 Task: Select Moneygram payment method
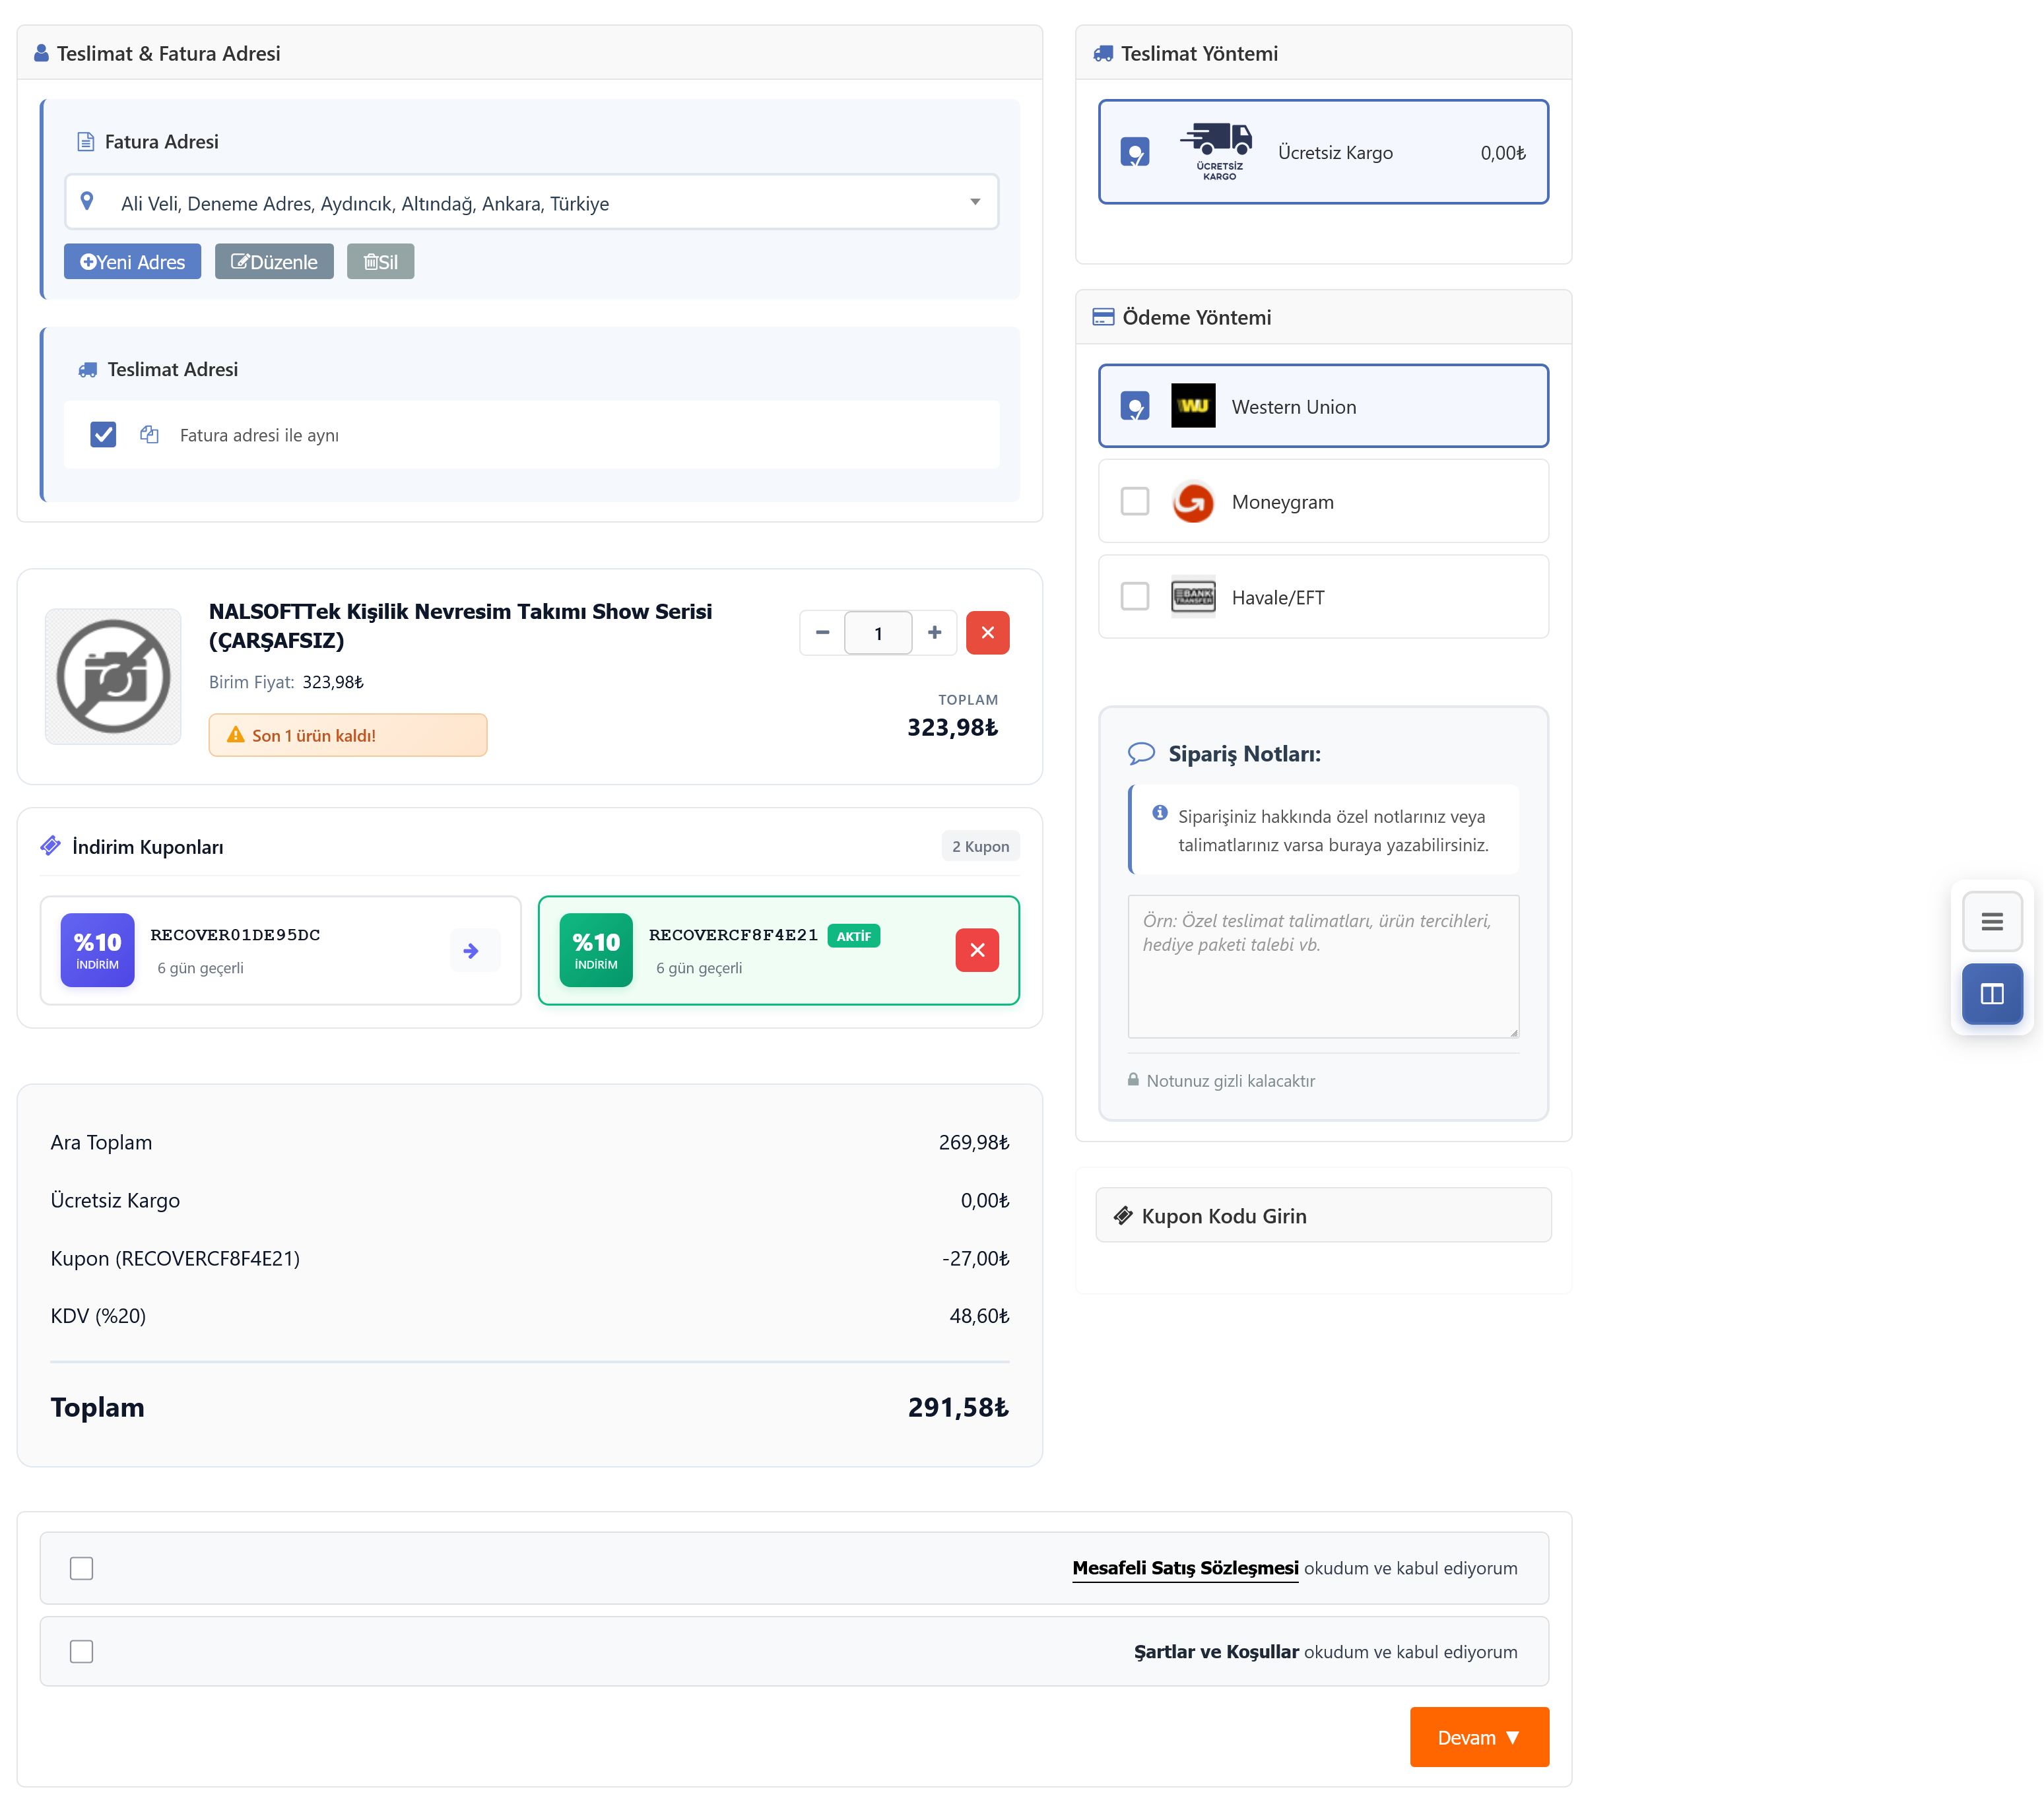tap(1135, 501)
